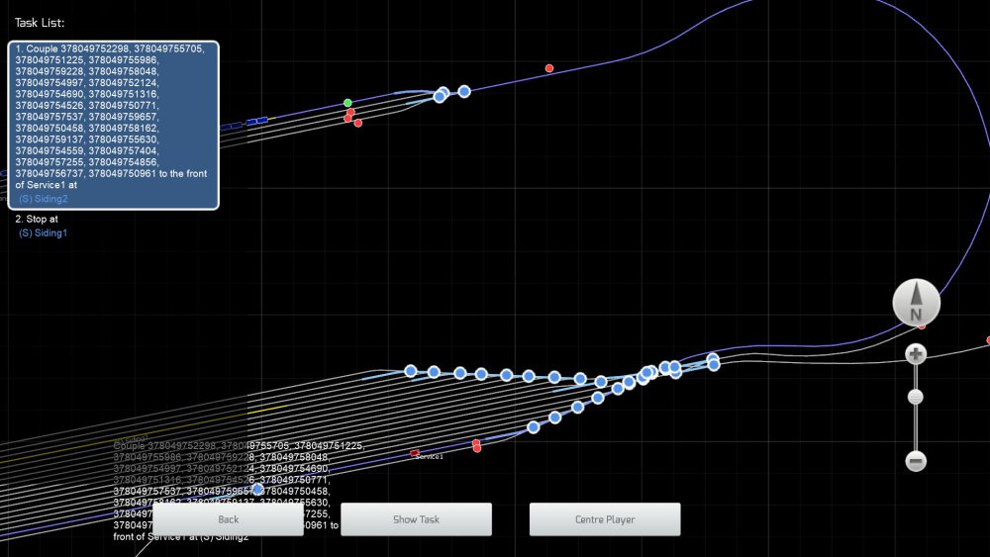Toggle the rightmost junction switch in the upper yard
Screen dimensions: 990x557
pos(464,91)
